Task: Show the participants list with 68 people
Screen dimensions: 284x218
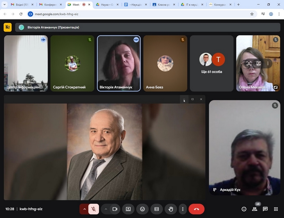Action: pyautogui.click(x=255, y=209)
